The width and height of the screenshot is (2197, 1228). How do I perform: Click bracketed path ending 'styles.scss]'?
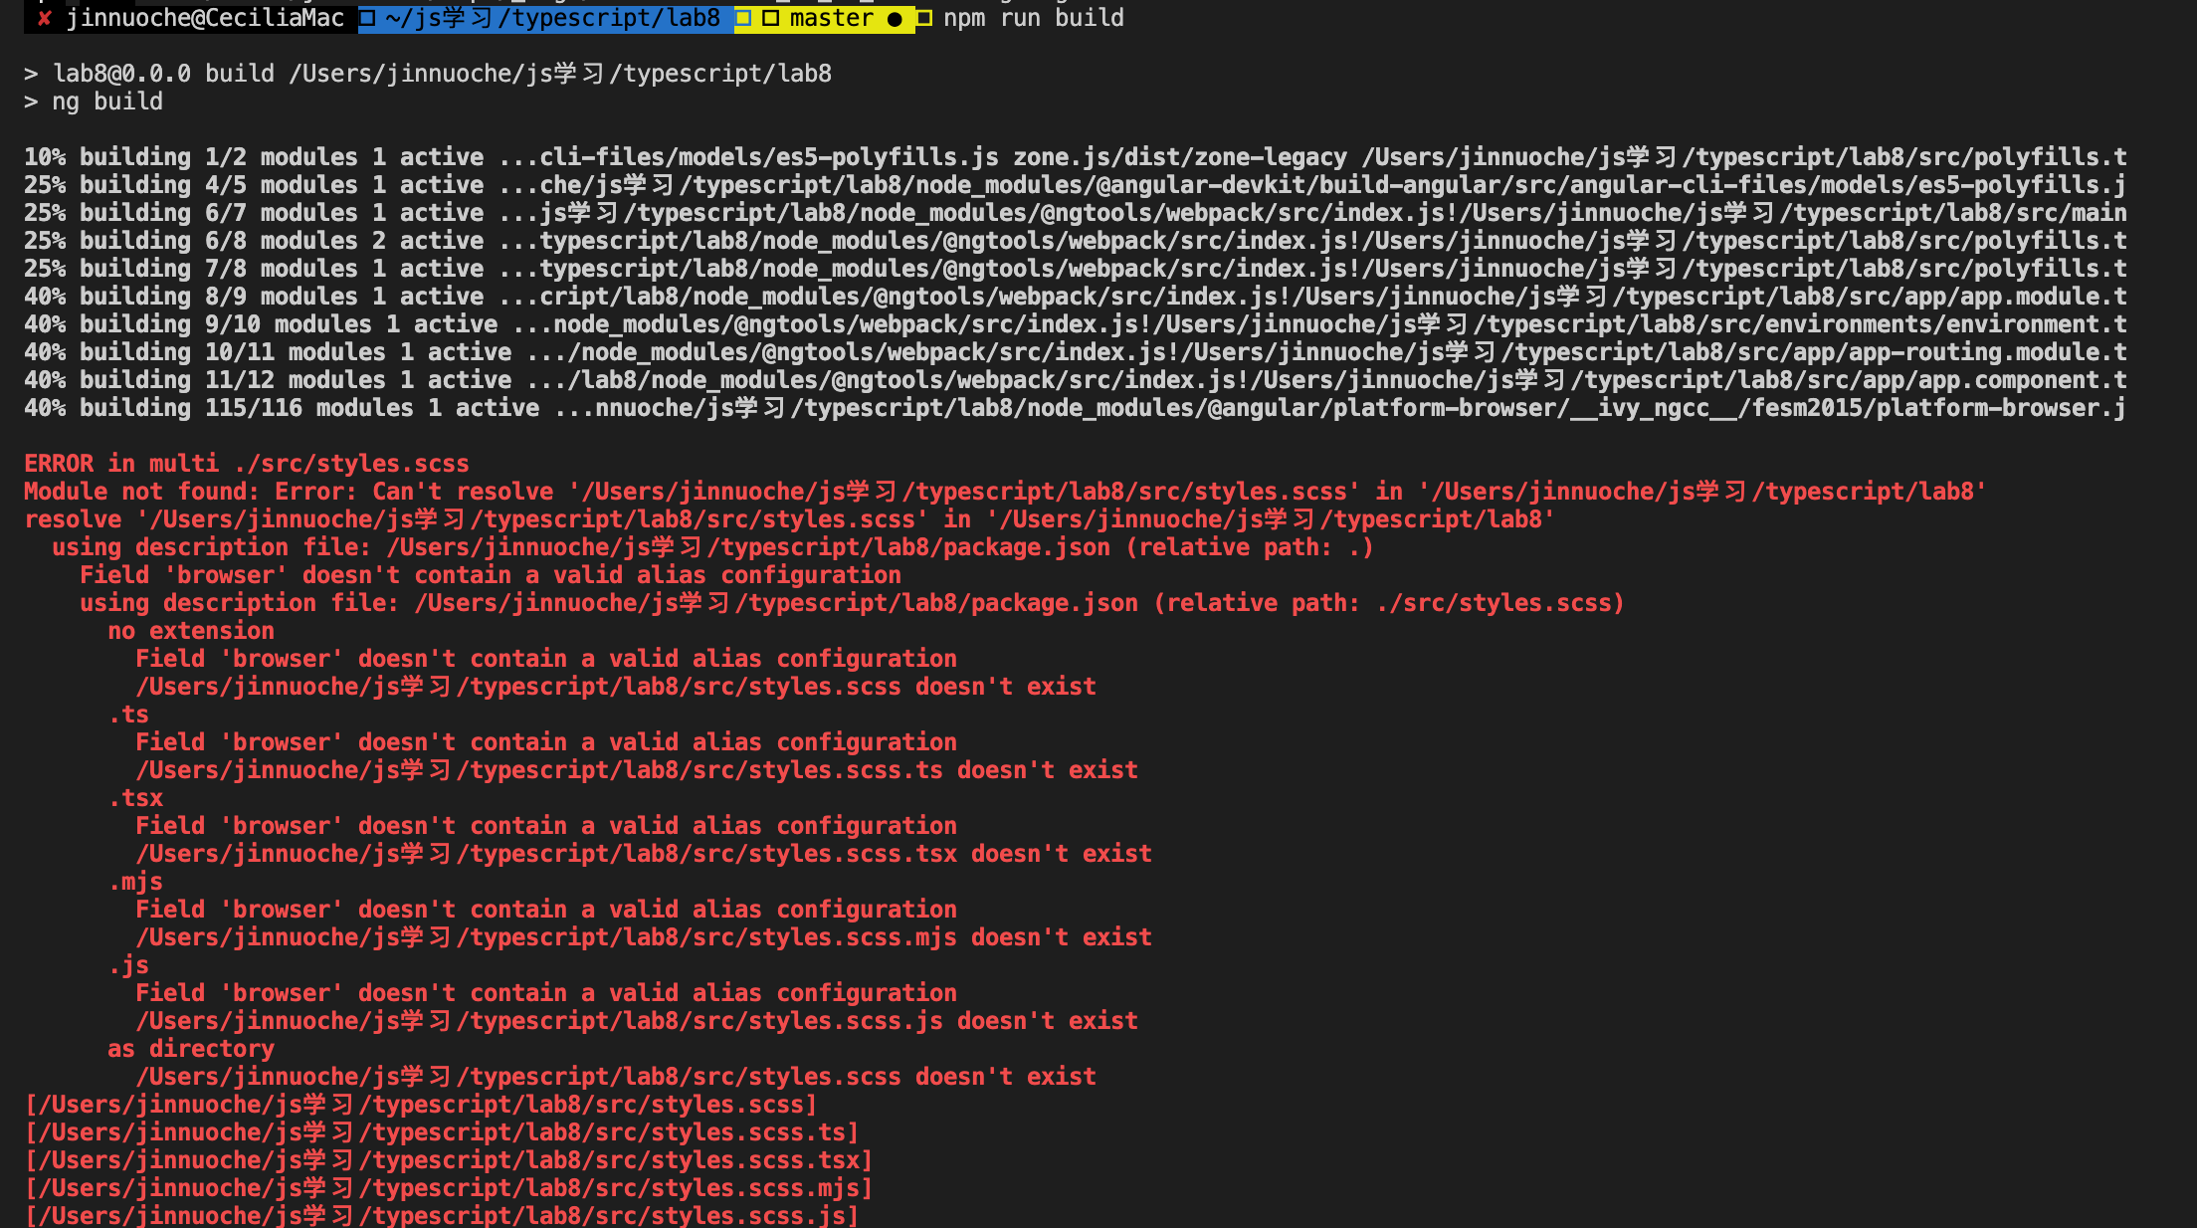pos(421,1105)
